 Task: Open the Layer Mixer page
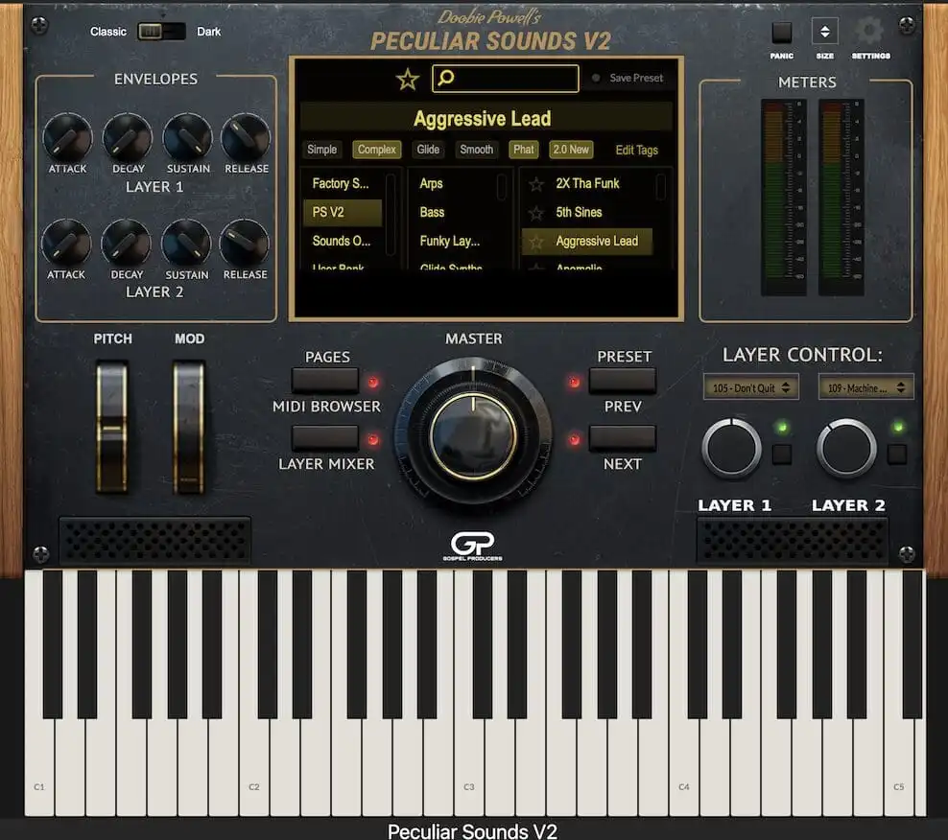pos(325,439)
